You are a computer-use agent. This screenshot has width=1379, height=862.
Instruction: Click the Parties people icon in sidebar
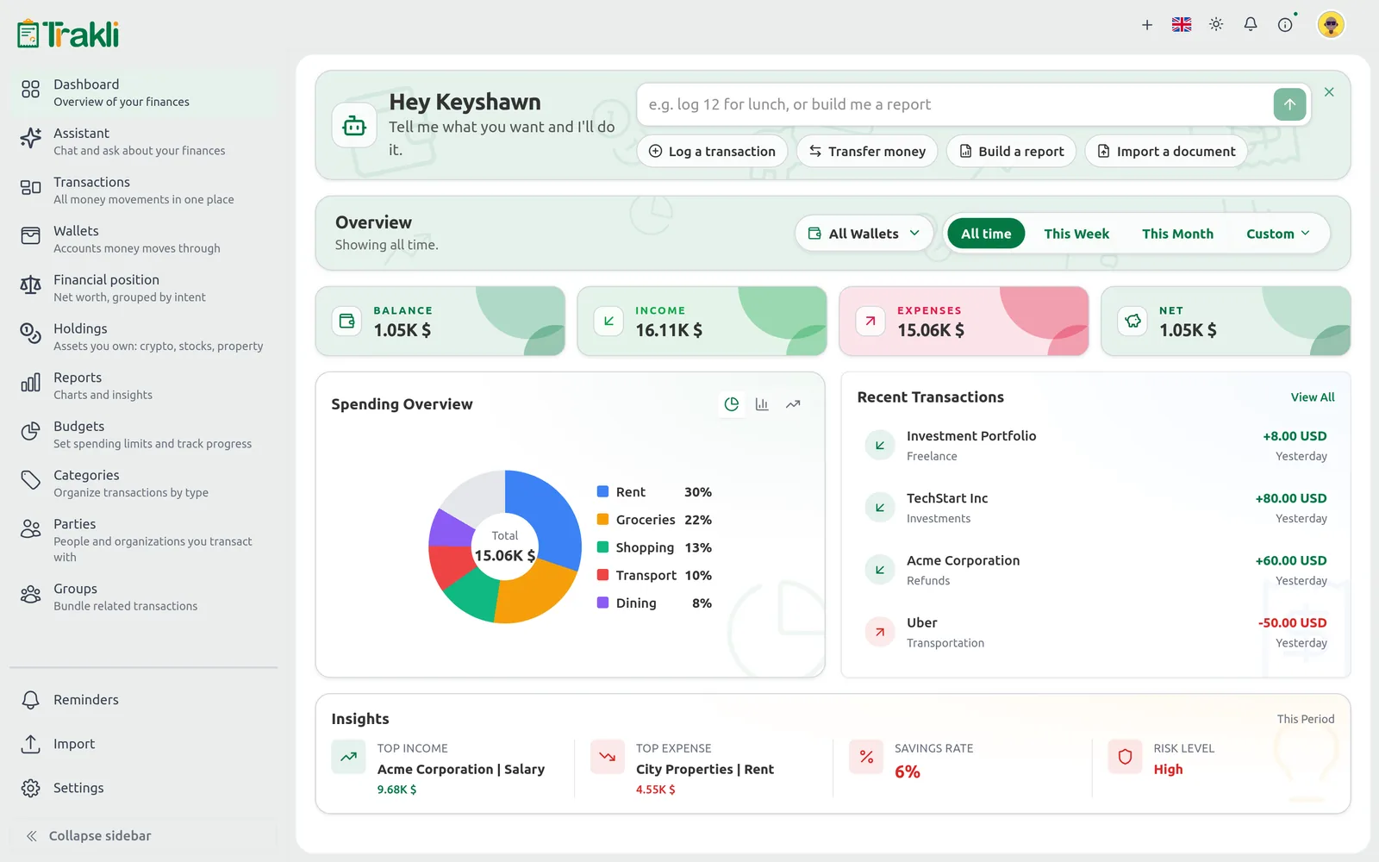click(x=30, y=528)
